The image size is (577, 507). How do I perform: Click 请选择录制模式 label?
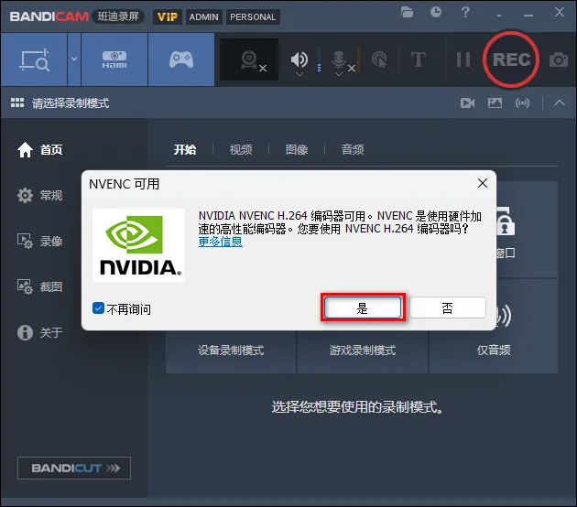coord(71,103)
